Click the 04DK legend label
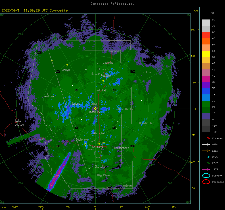Screen dimensions: 225x210 pos(215,145)
